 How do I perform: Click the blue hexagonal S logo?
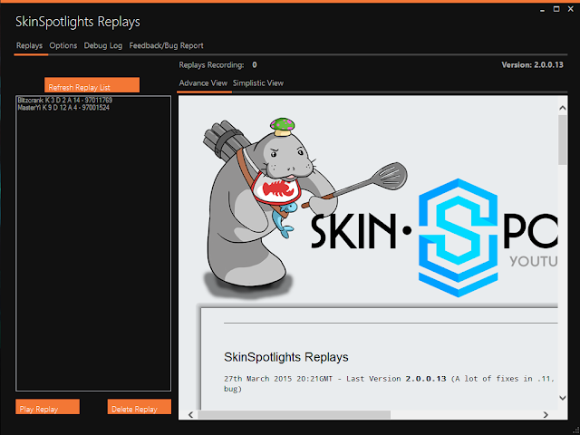point(458,237)
